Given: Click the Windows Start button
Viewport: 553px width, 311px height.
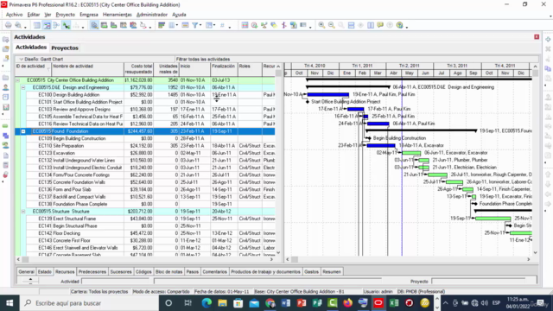Looking at the screenshot, I should (10, 303).
